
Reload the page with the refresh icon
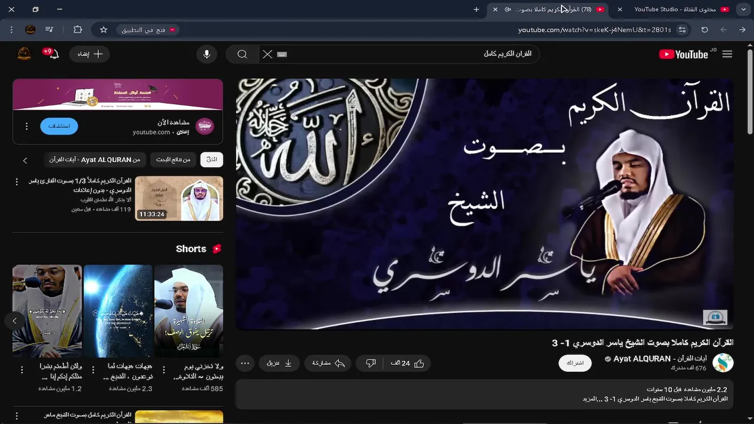point(705,29)
